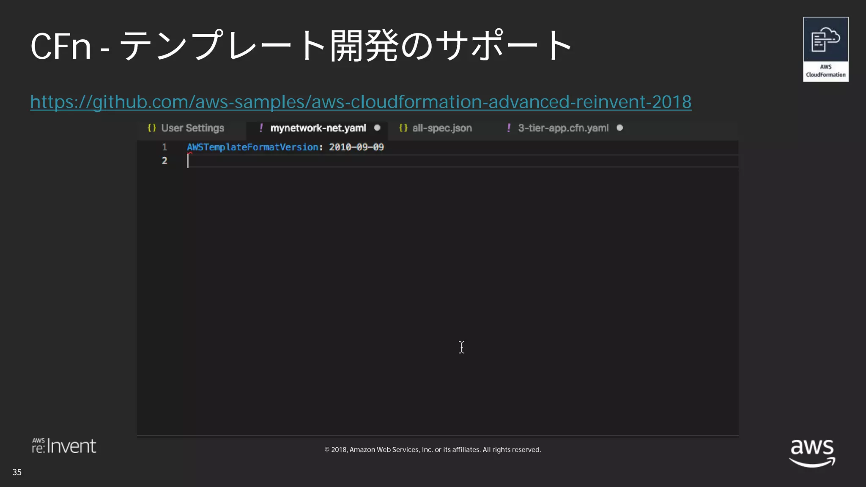This screenshot has width=866, height=487.
Task: Switch to the 3-tier-app.cfn.yaml tab
Action: (563, 128)
